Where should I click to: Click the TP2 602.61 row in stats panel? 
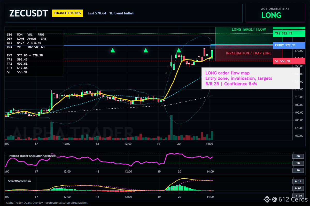[17, 63]
